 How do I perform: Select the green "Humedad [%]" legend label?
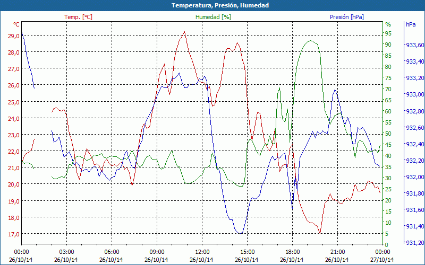click(214, 17)
